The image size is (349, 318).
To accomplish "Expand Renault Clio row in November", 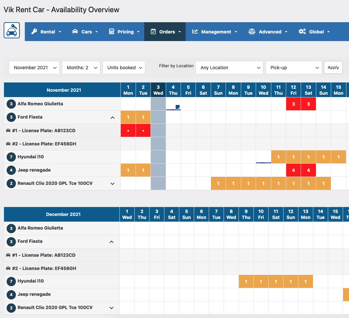I will point(112,184).
